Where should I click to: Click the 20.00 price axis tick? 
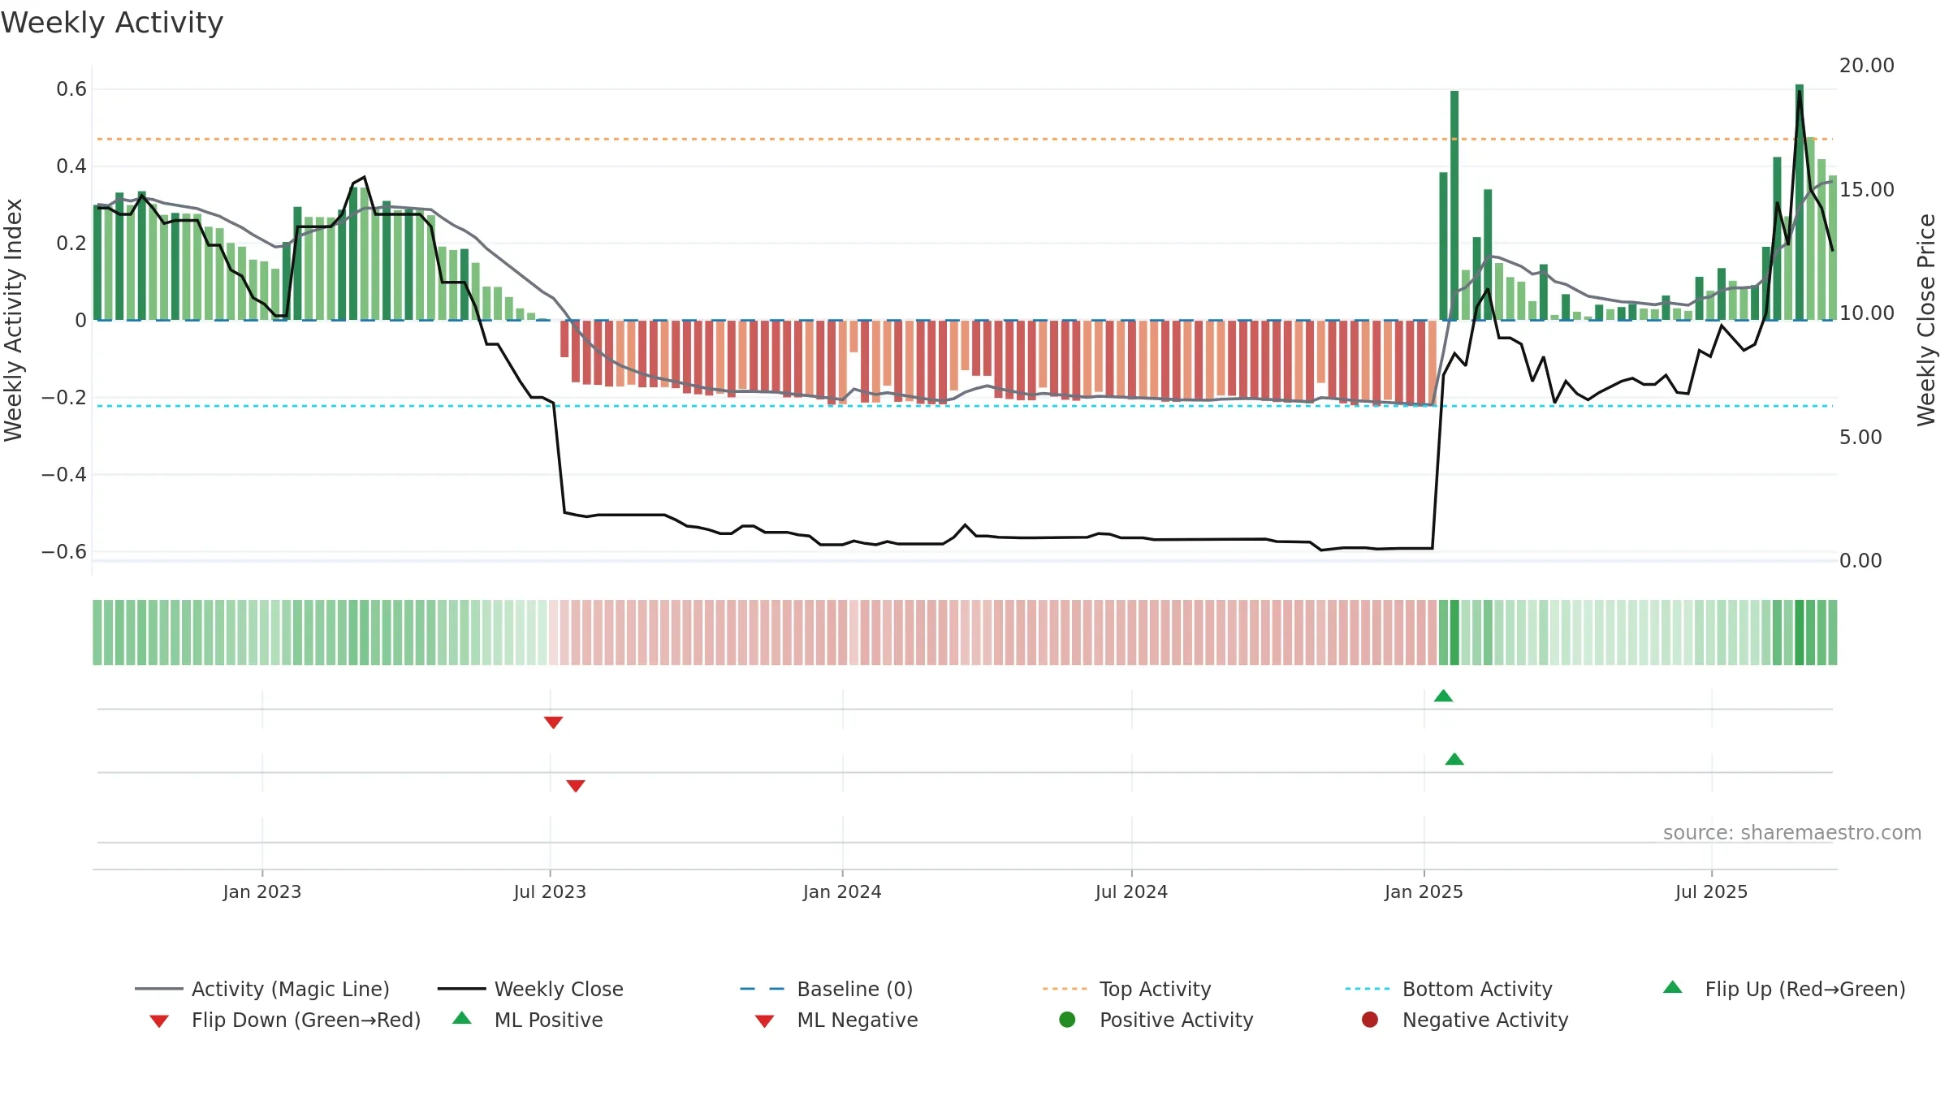point(1866,66)
